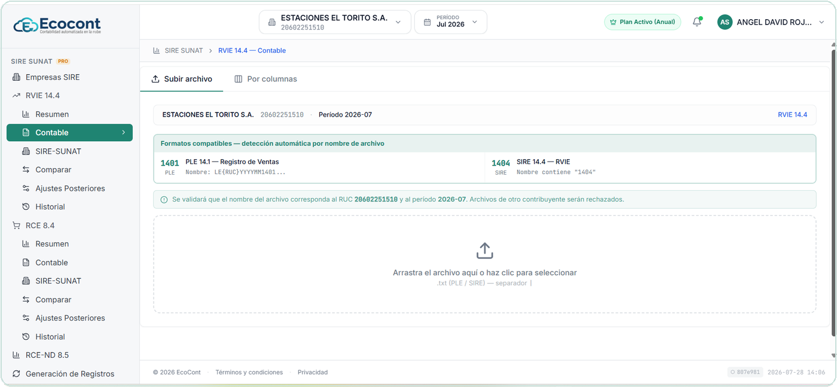The width and height of the screenshot is (837, 387).
Task: Click history clock icon beside Historial under RCE 8.4
Action: 26,337
